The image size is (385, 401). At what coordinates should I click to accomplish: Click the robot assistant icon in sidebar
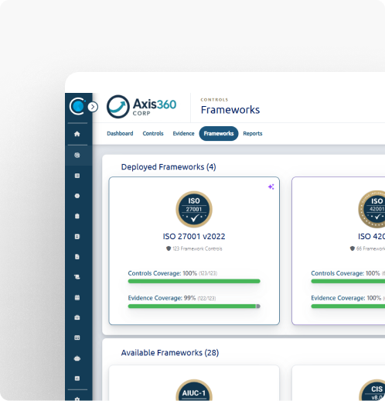[77, 358]
